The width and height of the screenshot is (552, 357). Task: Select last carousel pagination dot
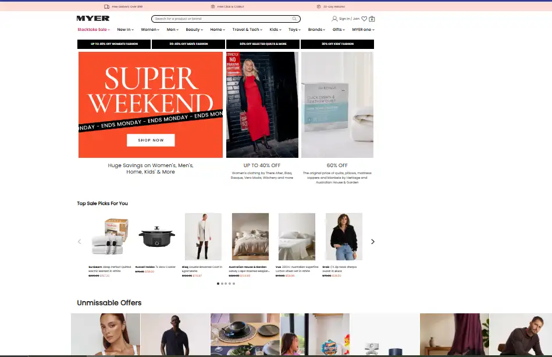click(x=234, y=284)
